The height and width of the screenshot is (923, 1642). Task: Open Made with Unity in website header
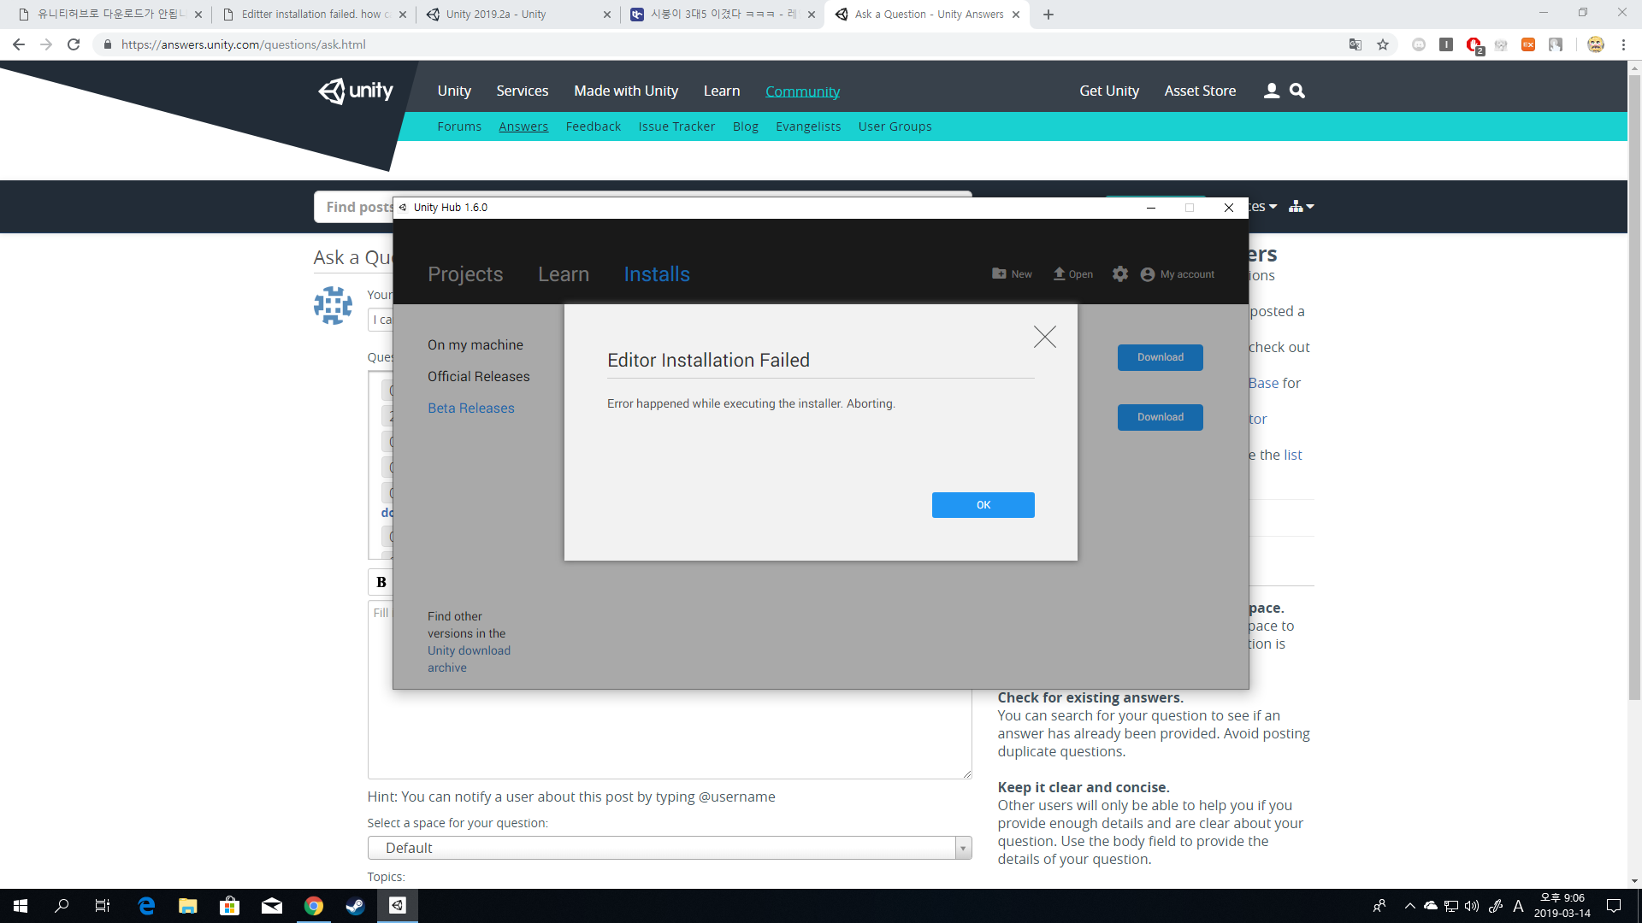tap(626, 91)
